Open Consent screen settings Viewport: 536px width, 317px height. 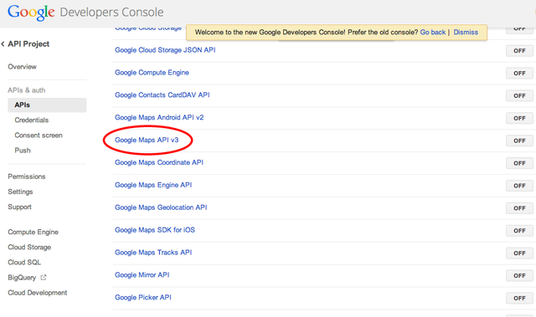tap(39, 135)
